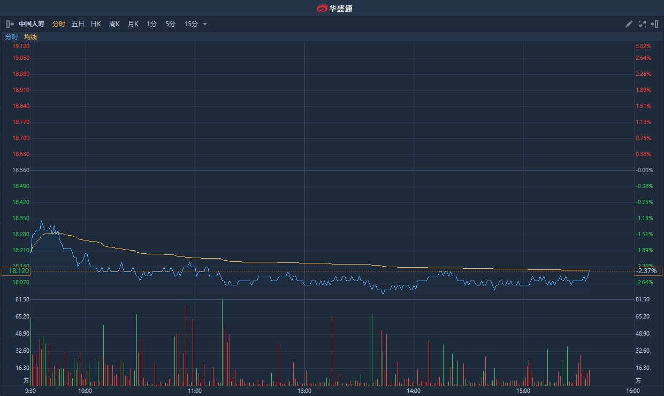
Task: Collapse the left side panel icon
Action: (x=10, y=24)
